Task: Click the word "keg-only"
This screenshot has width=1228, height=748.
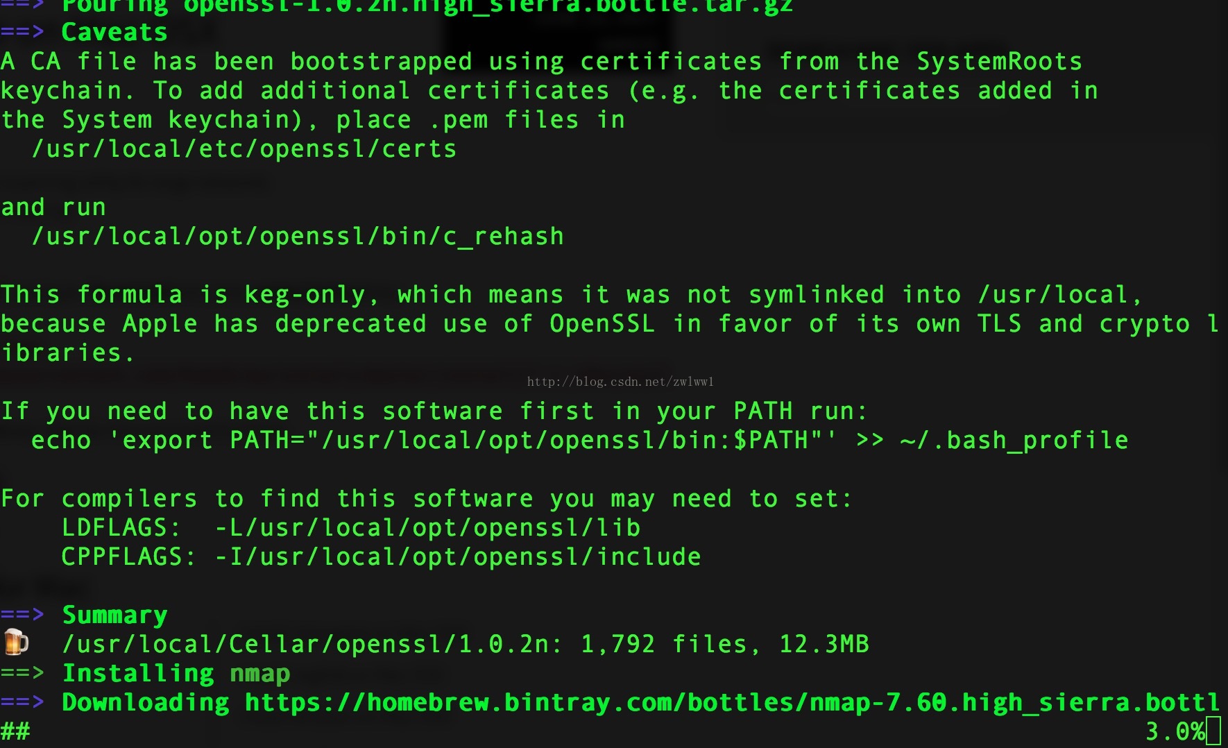Action: point(305,295)
